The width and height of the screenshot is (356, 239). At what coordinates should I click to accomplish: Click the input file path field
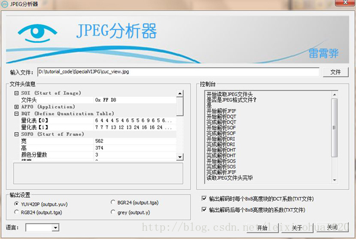178,72
